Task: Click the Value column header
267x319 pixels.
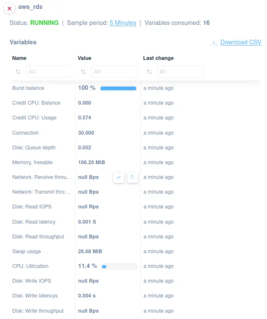Action: [84, 58]
